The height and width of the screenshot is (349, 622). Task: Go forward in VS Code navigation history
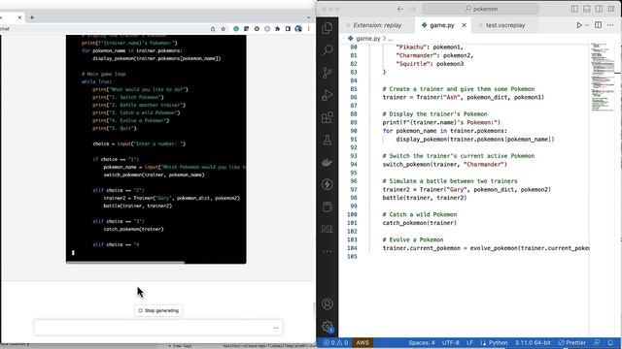point(412,9)
